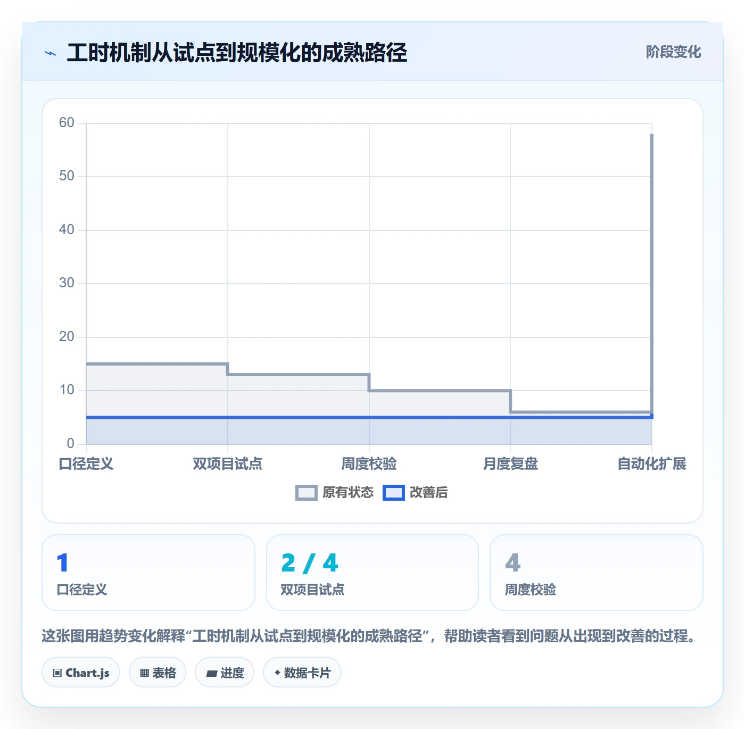Click the 口径定义 x-axis label
This screenshot has width=745, height=729.
click(86, 464)
